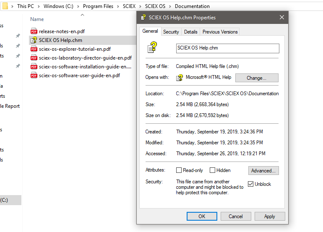This screenshot has width=323, height=232.
Task: Uncheck the Unblock security checkbox
Action: 250,184
